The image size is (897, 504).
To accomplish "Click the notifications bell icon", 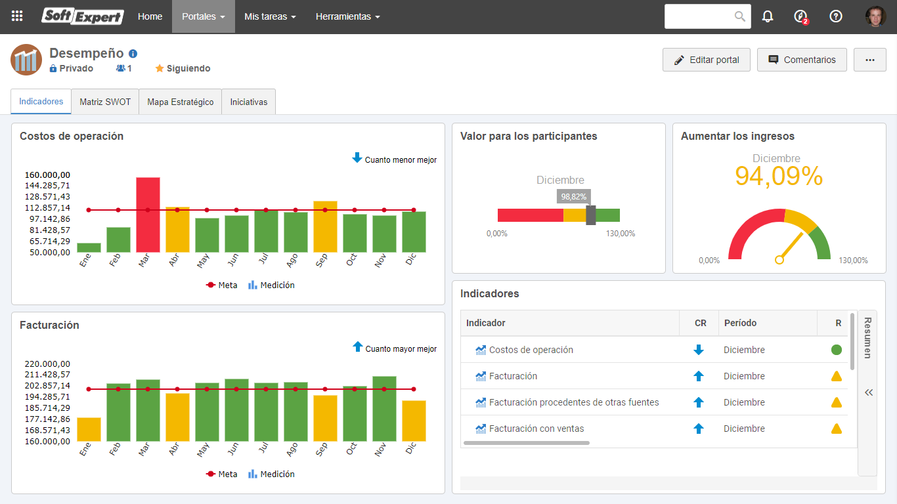I will 768,16.
